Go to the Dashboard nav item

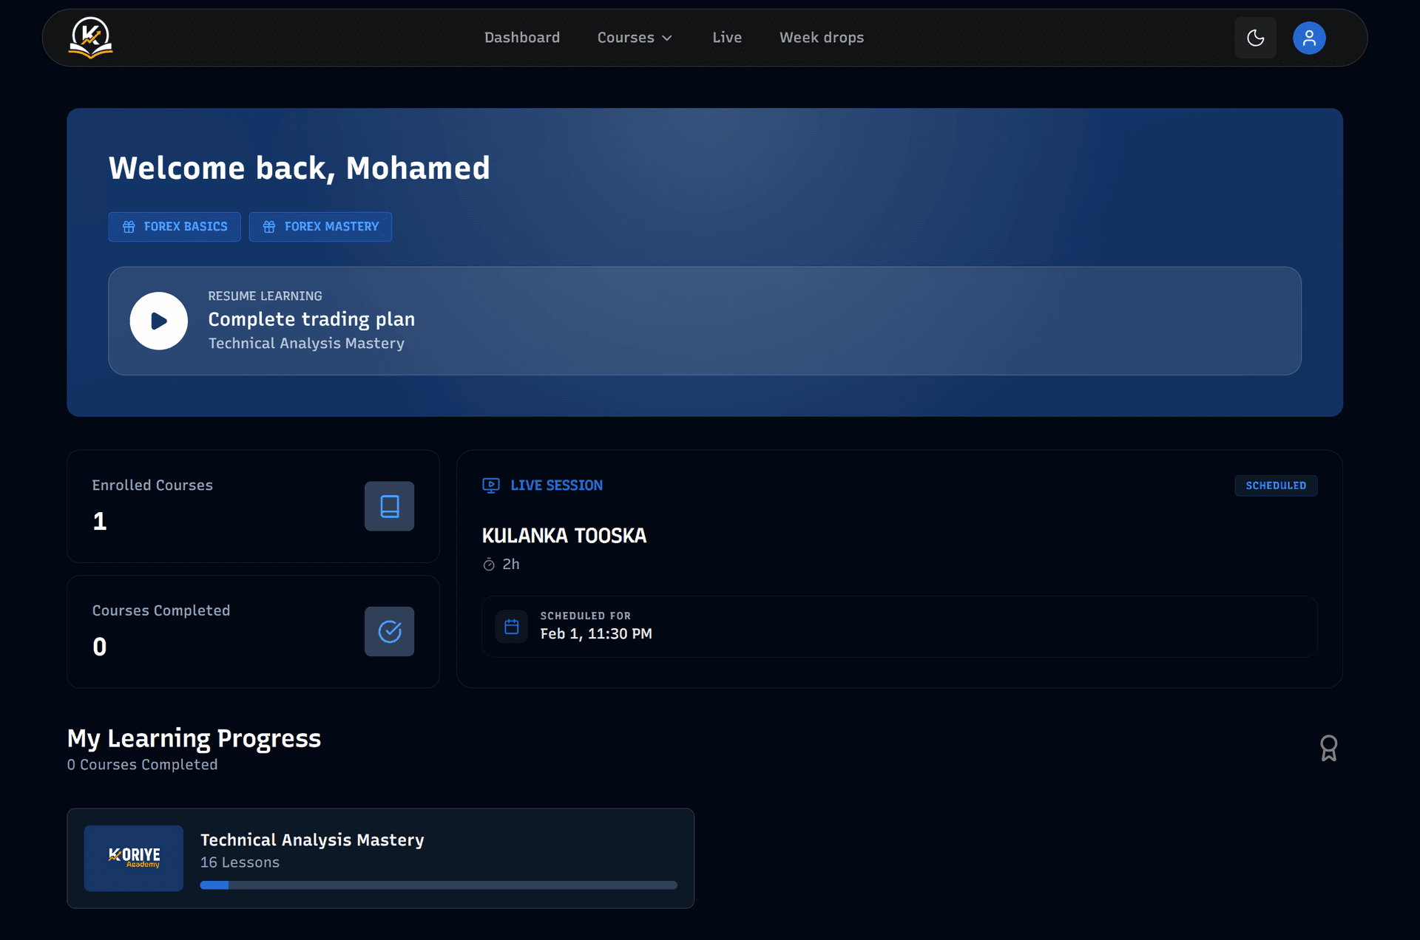click(521, 38)
